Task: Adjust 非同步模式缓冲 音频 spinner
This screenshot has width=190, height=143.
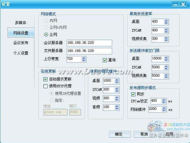Action: pyautogui.click(x=117, y=107)
